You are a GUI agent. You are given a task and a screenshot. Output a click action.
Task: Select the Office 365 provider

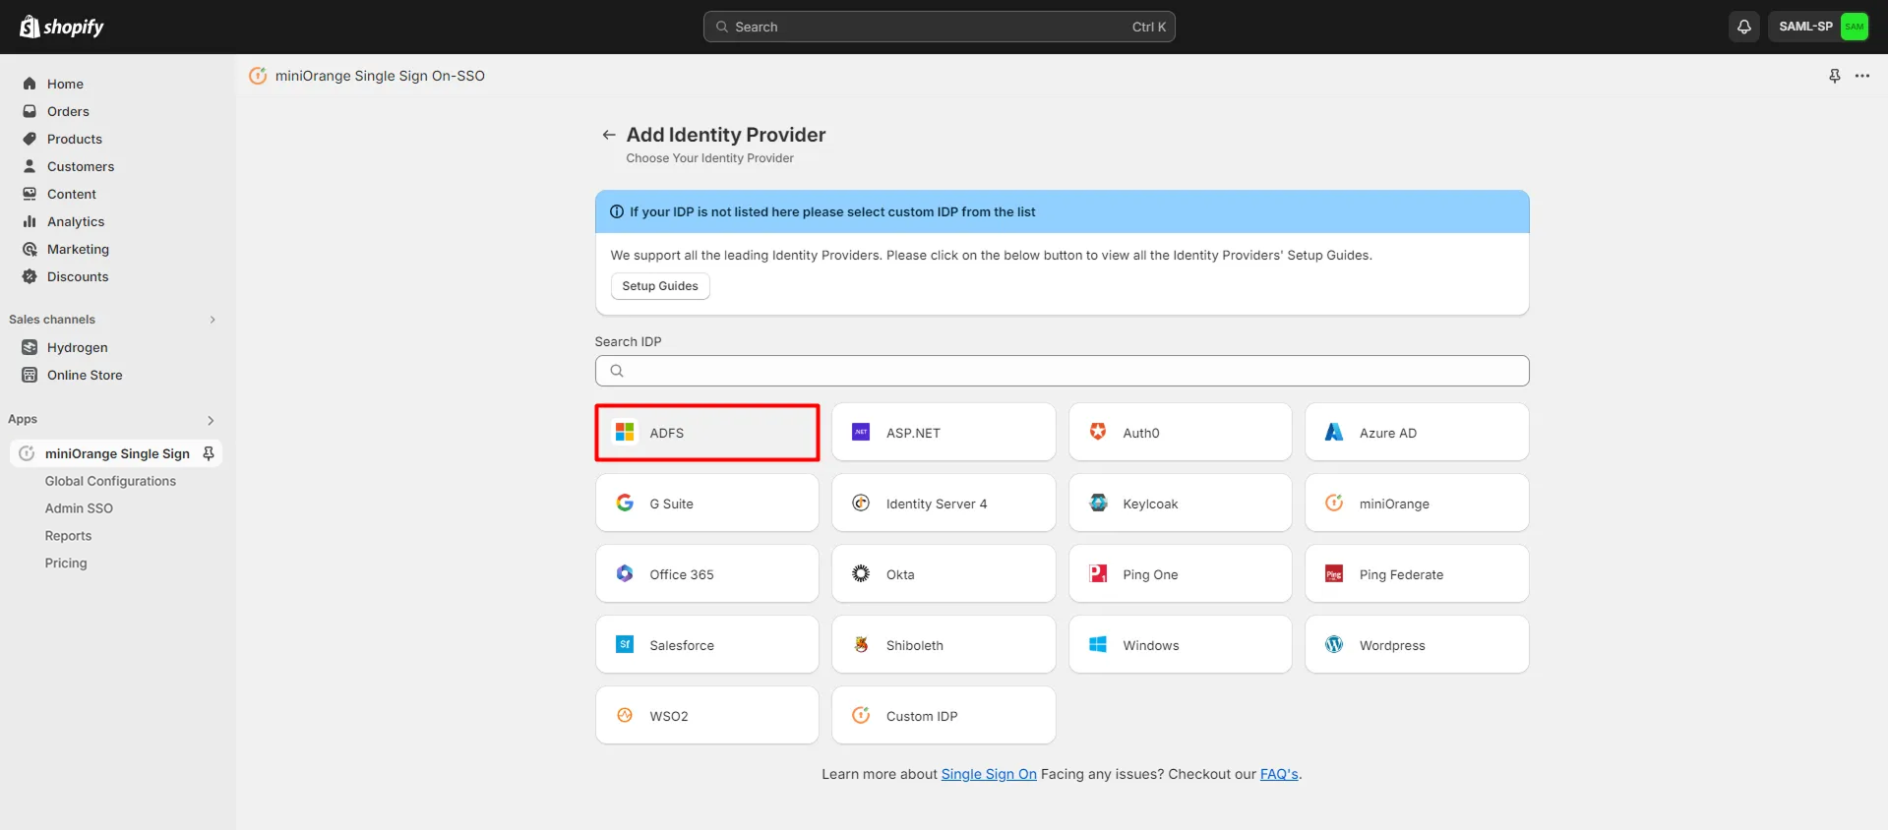pyautogui.click(x=707, y=573)
